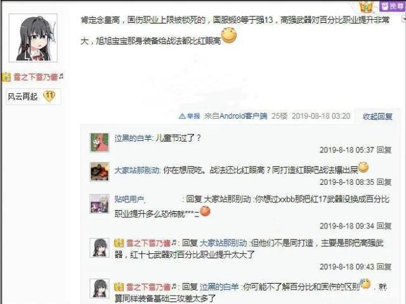The image size is (406, 304).
Task: Click the crown icon at top right
Action: point(366,6)
